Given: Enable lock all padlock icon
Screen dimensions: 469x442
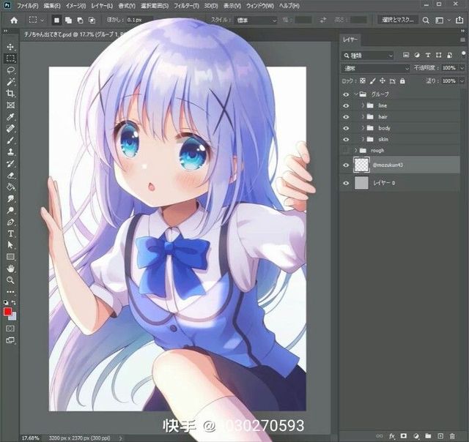Looking at the screenshot, I should (x=402, y=81).
